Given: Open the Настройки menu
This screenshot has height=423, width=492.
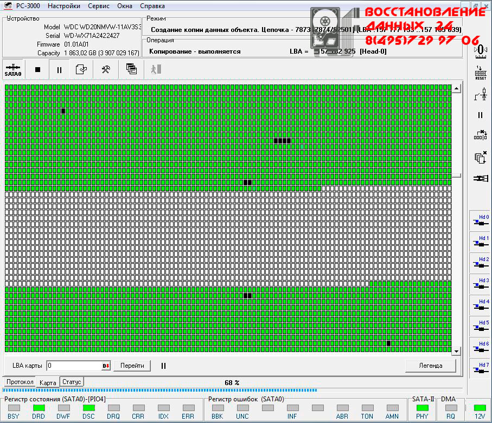Looking at the screenshot, I should click(63, 6).
